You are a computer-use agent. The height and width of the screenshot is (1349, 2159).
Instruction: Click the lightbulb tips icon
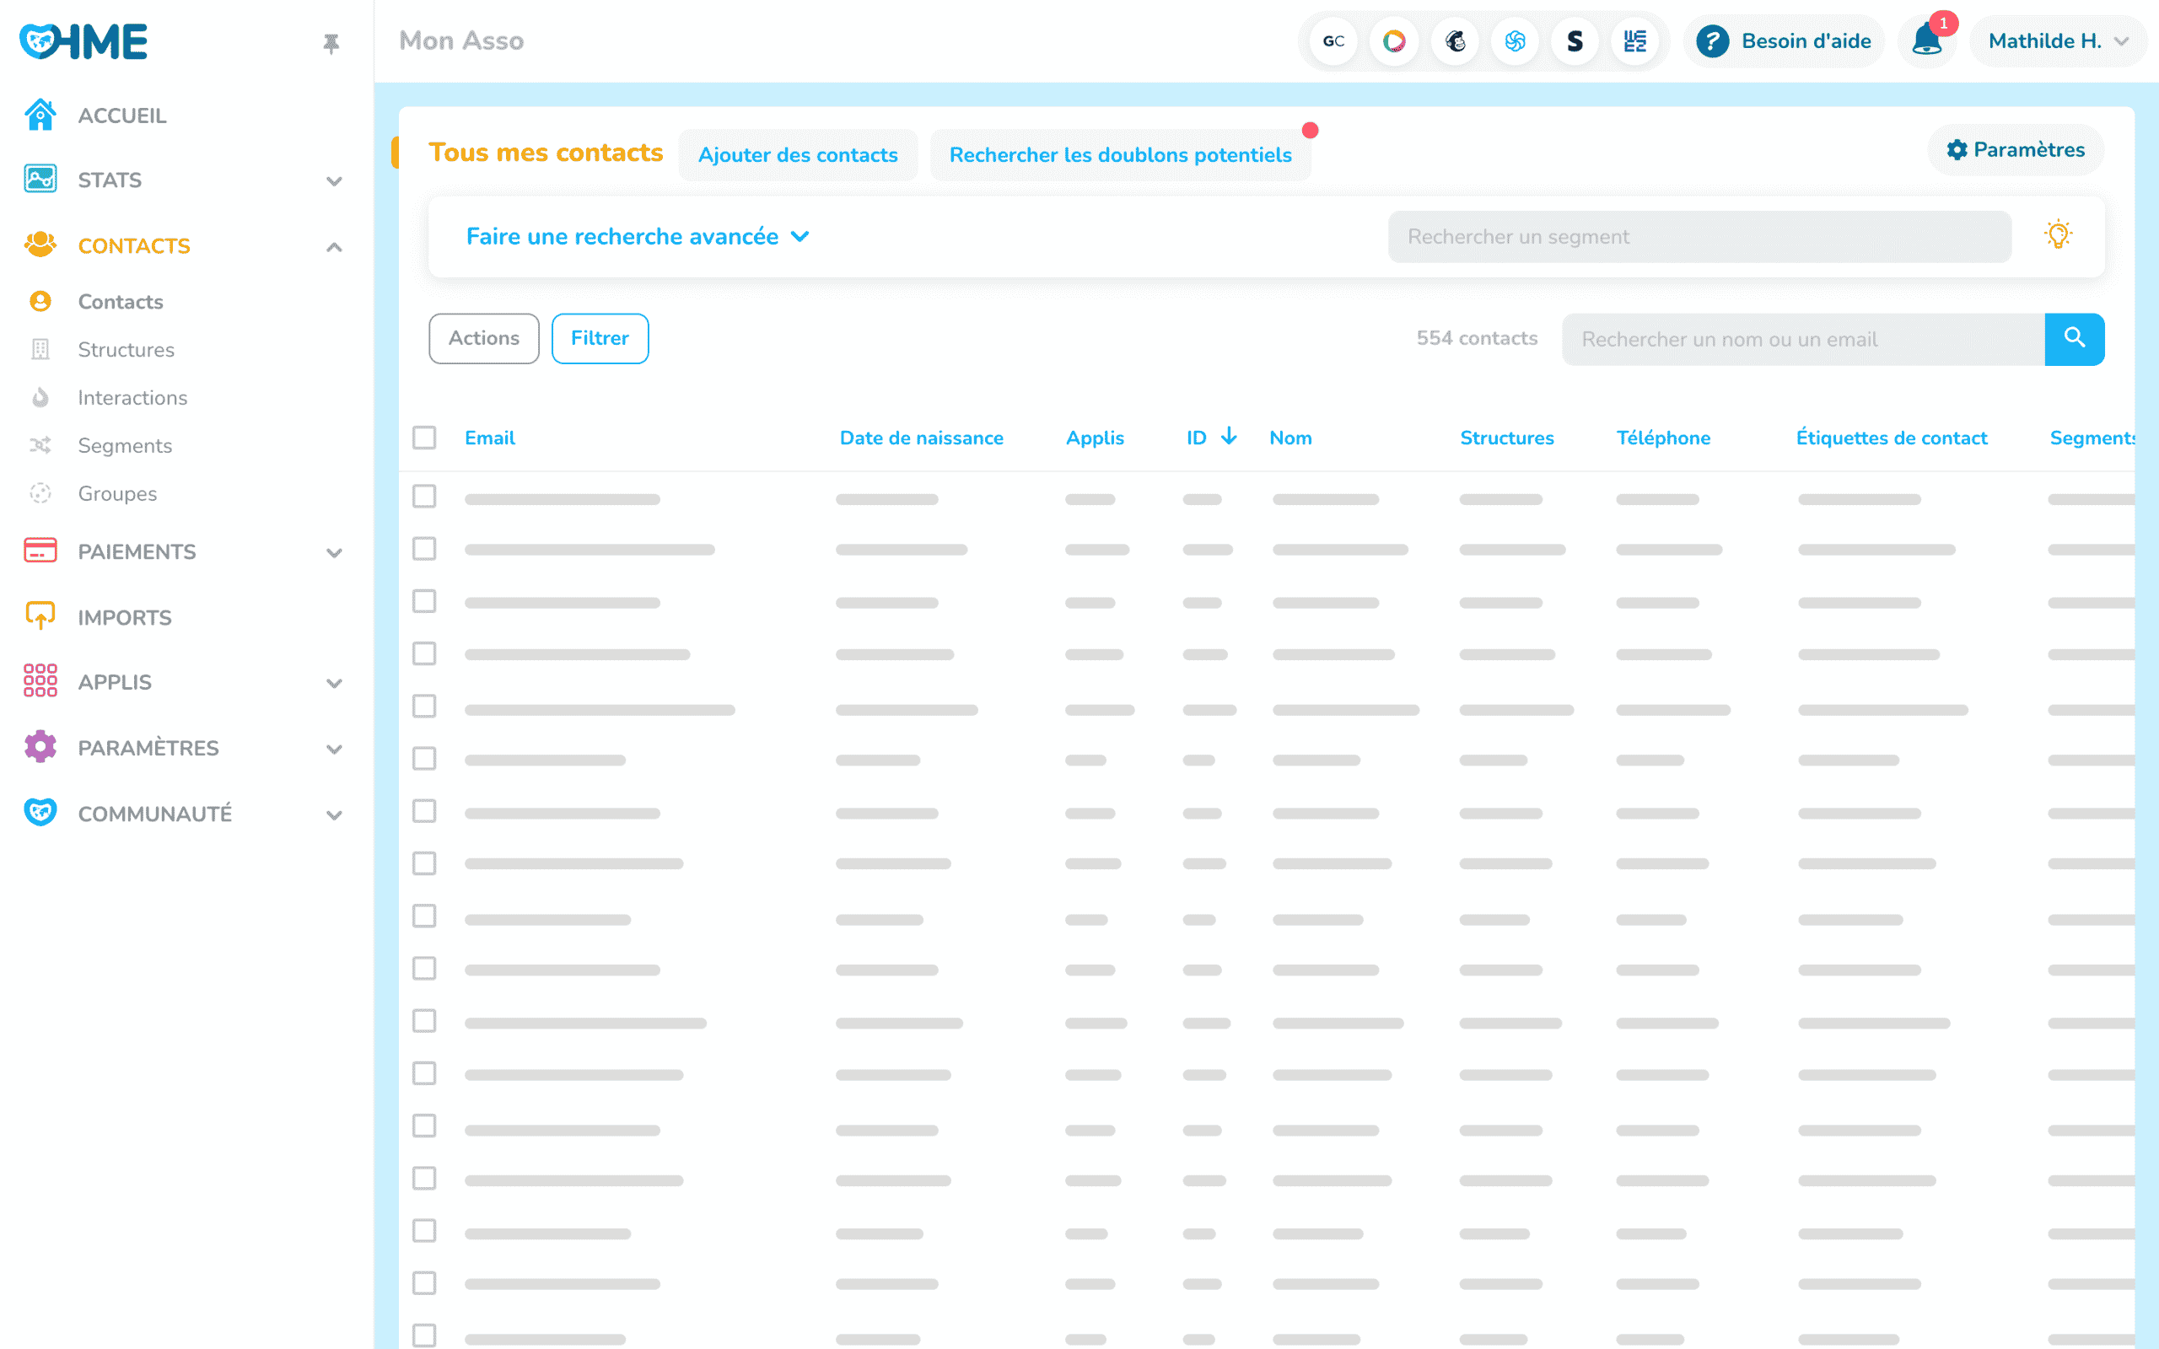point(2057,235)
